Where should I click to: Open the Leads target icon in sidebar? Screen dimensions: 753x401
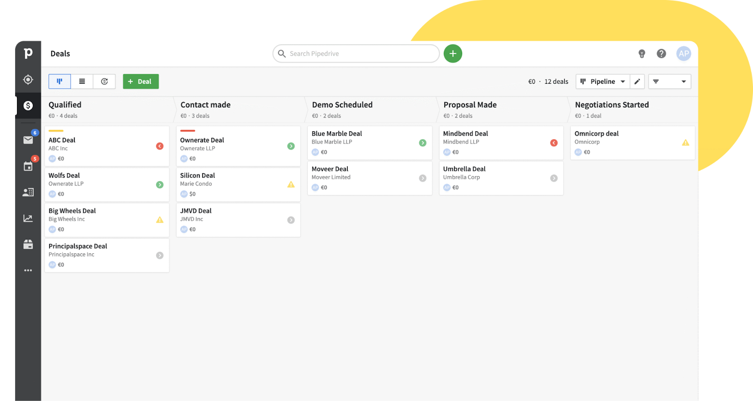[x=28, y=80]
